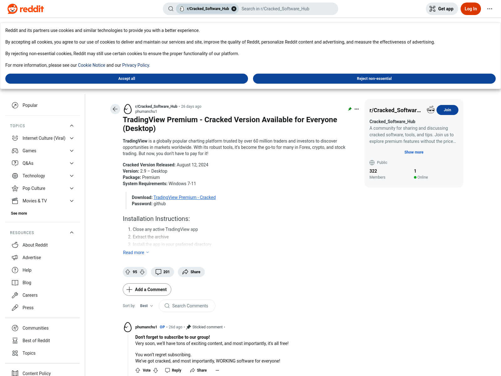Image resolution: width=501 pixels, height=376 pixels.
Task: Open the Blog link
Action: click(x=42, y=283)
